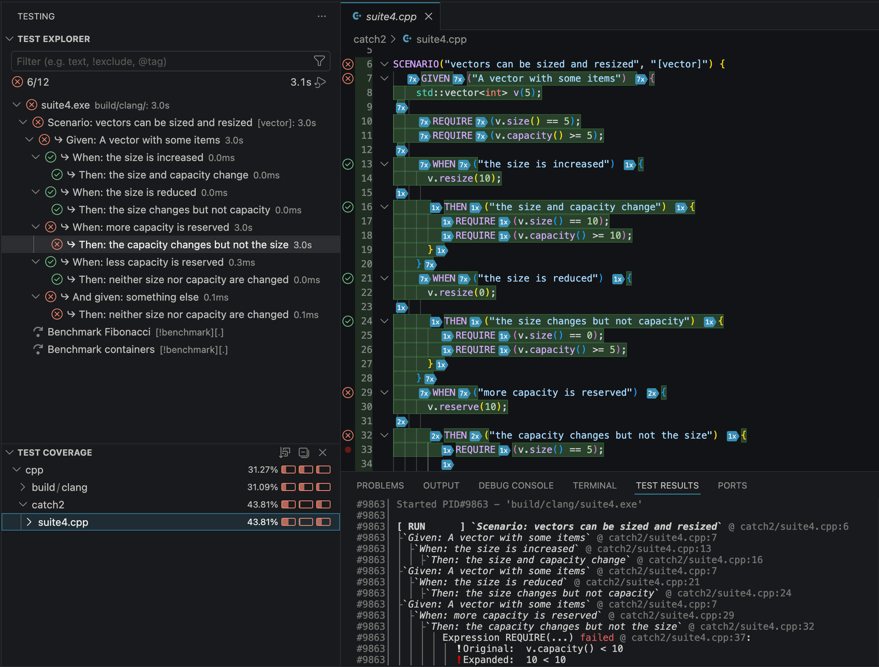Screen dimensions: 879x667
Task: Click the 7x coverage badge before GIVEN
Action: (413, 79)
